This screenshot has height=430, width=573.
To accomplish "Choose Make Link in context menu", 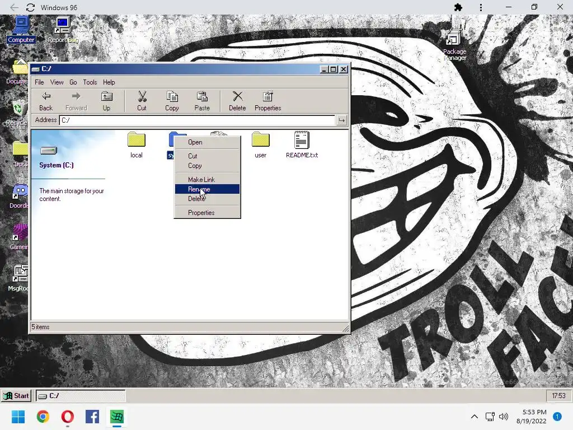I will [207, 180].
